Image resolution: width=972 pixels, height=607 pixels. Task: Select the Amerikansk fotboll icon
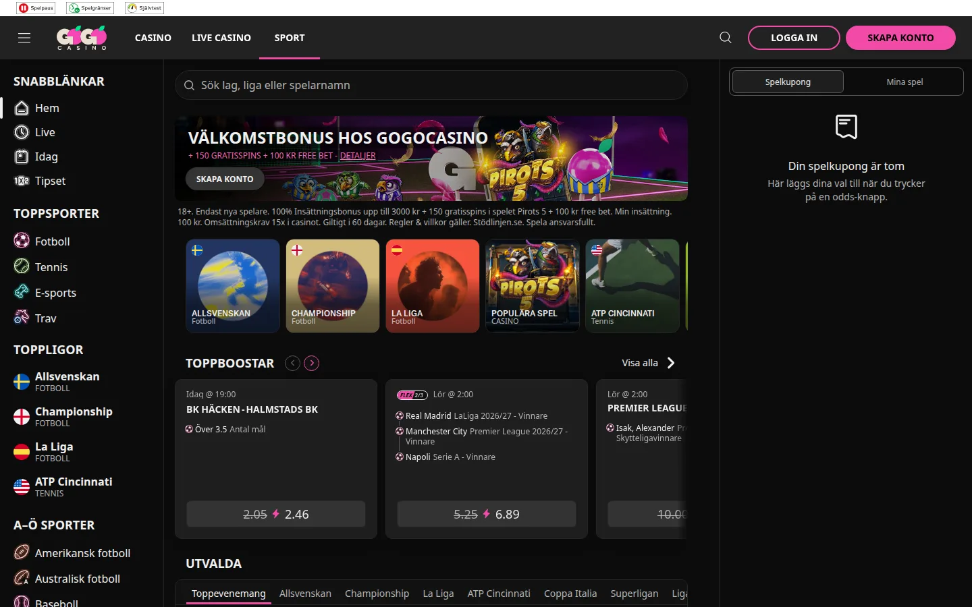coord(22,552)
